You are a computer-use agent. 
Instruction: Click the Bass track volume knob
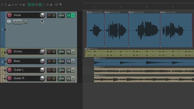pyautogui.click(x=42, y=61)
